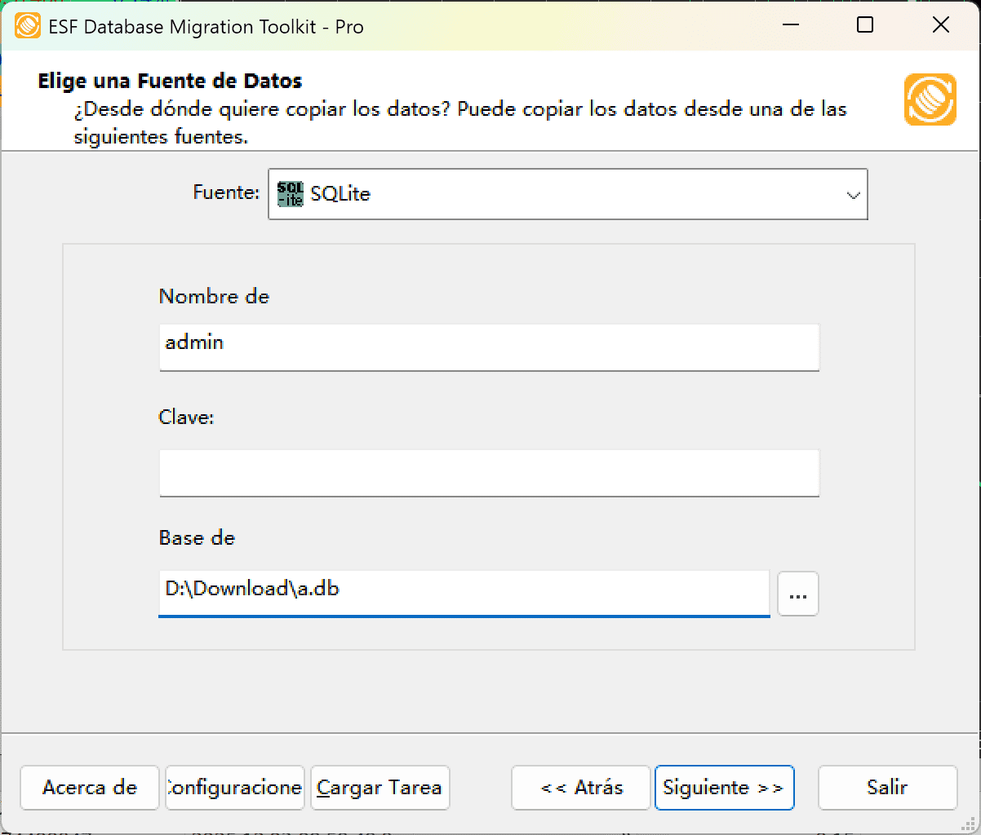This screenshot has width=981, height=835.
Task: Click the SQLite icon in the Fuente selector
Action: click(x=291, y=194)
